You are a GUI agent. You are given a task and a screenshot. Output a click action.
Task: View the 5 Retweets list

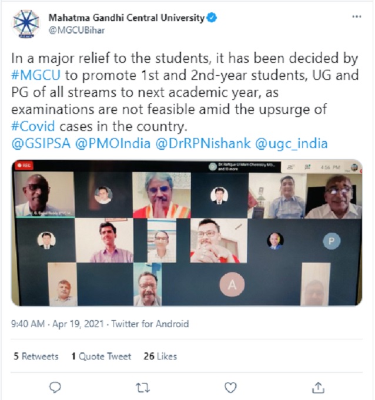click(36, 356)
